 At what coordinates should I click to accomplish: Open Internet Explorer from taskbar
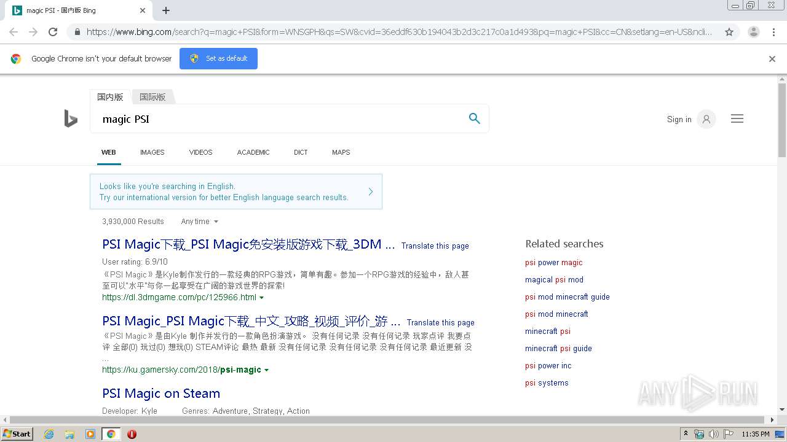pos(49,434)
